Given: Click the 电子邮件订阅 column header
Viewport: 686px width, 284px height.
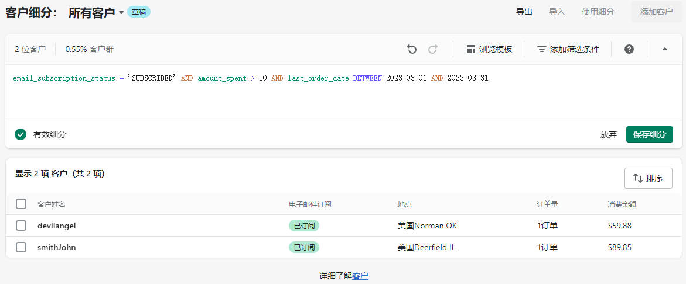Looking at the screenshot, I should (x=310, y=204).
